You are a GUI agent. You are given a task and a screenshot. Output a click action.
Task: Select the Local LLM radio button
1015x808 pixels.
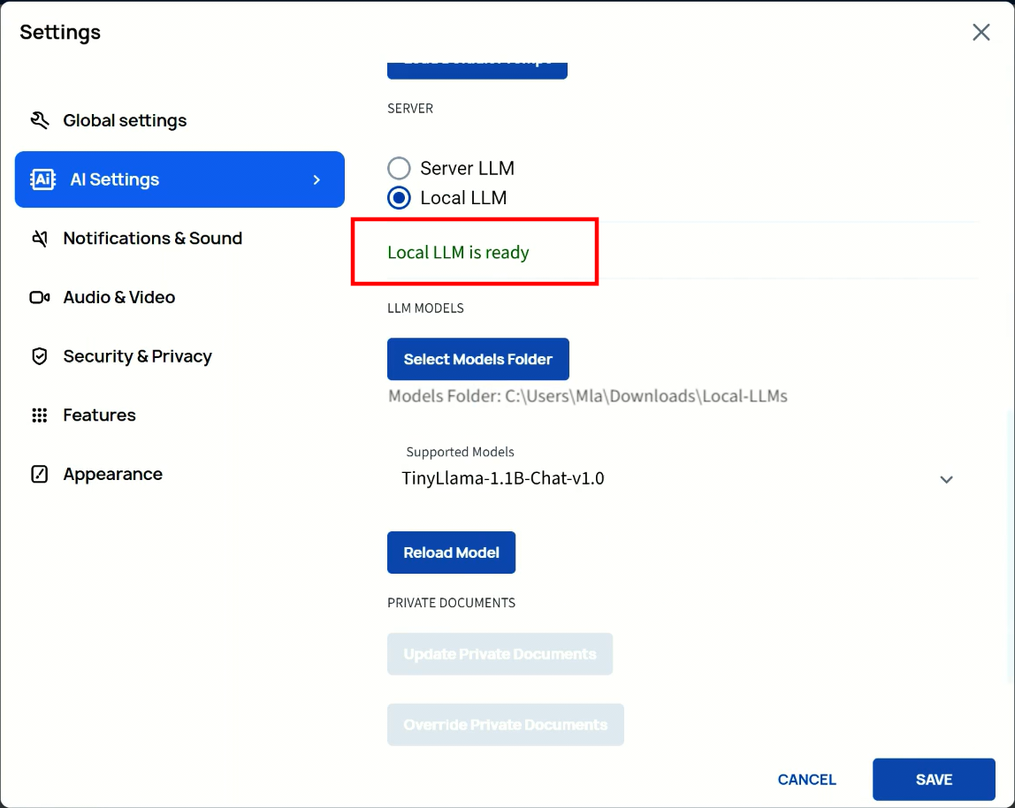[400, 198]
